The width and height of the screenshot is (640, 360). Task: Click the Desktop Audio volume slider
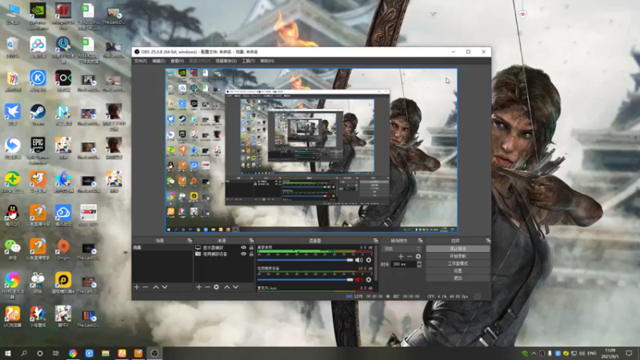tap(305, 260)
